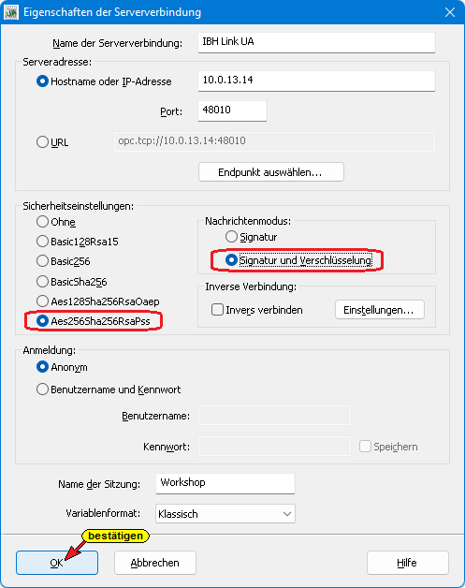The width and height of the screenshot is (465, 588).
Task: Close the server connection properties dialog
Action: pyautogui.click(x=450, y=12)
